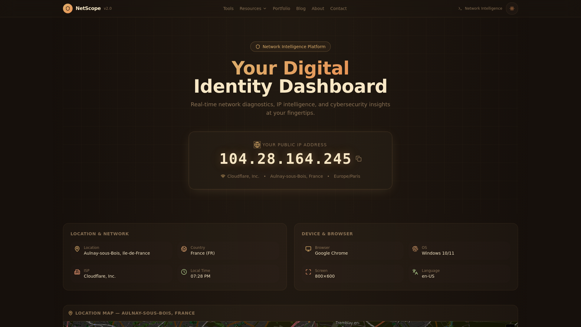
Task: Click the OS fingerprint icon
Action: coord(415,249)
